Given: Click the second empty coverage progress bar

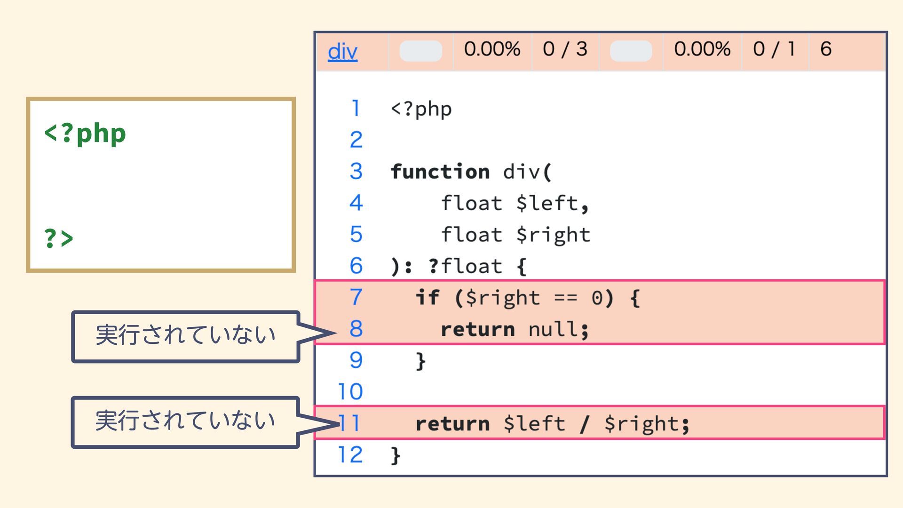Looking at the screenshot, I should 631,51.
